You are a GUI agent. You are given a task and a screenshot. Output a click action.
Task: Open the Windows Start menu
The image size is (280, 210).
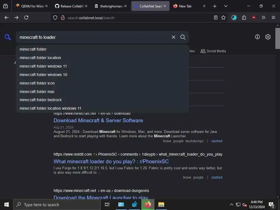[7, 205]
